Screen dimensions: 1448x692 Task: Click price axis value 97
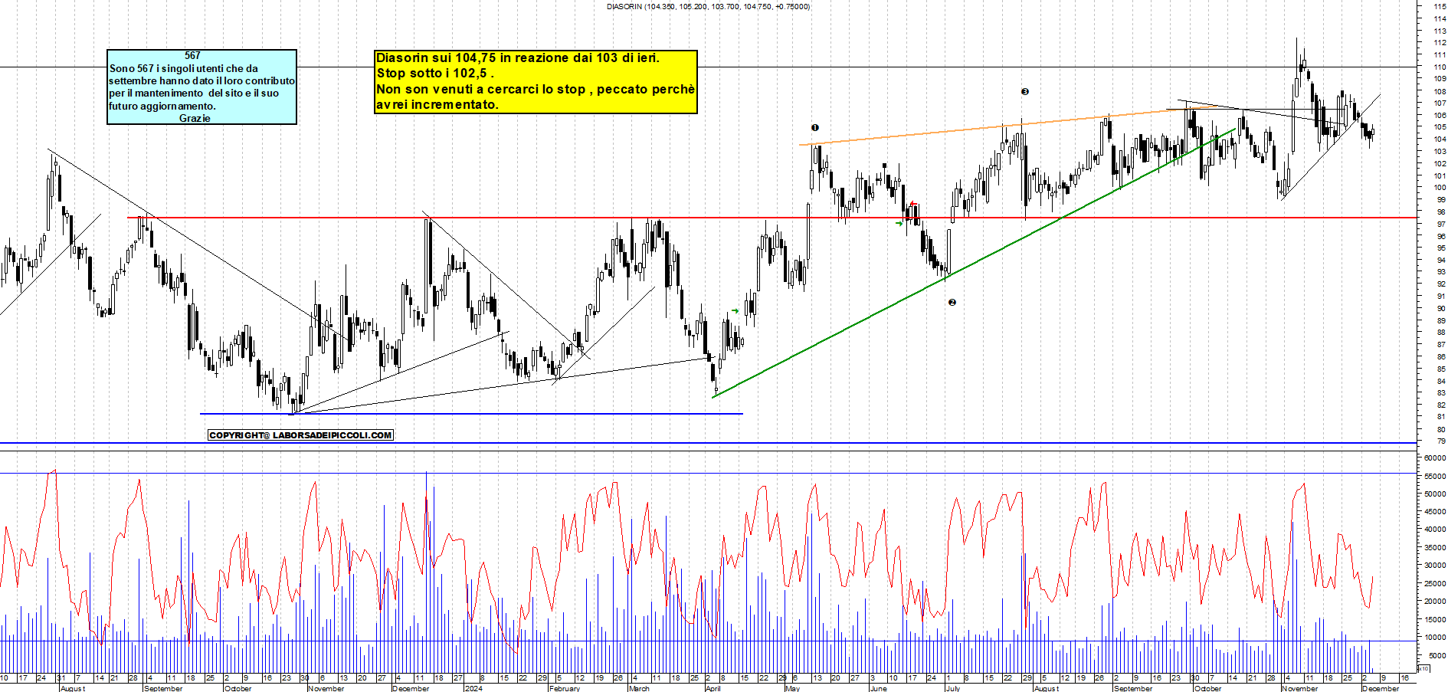(1442, 224)
